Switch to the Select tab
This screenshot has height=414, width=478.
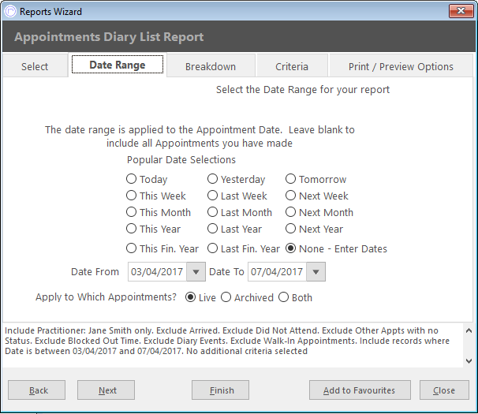pyautogui.click(x=35, y=66)
